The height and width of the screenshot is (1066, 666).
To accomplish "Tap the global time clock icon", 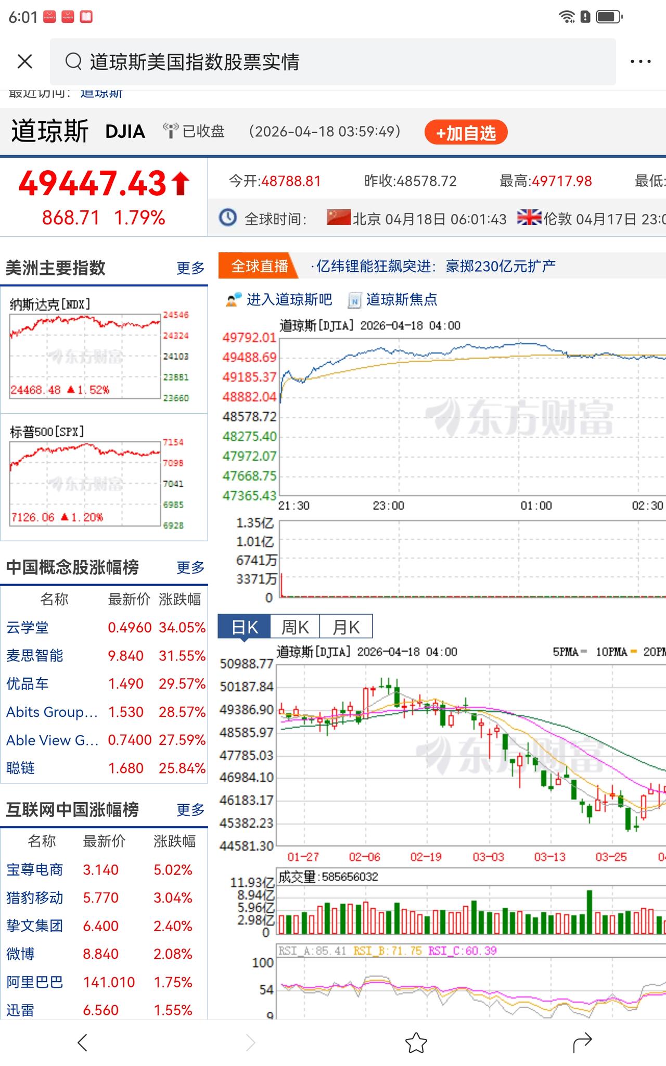I will click(228, 217).
